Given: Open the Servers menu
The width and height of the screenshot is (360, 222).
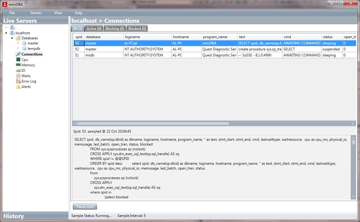Looking at the screenshot, I should 36,13.
